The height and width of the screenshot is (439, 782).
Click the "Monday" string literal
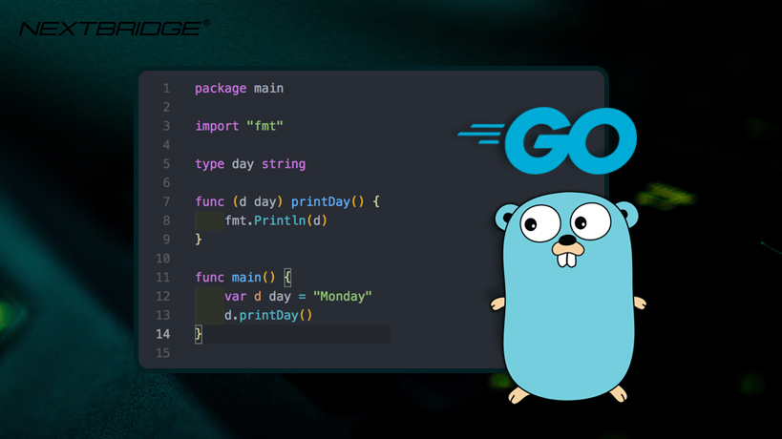pos(342,297)
